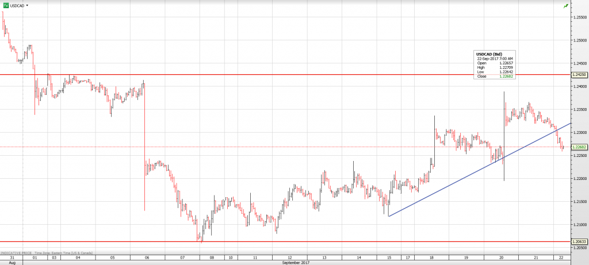Viewport: 589px width, 265px height.
Task: Click the 1.20633 price label on axis
Action: (x=579, y=242)
